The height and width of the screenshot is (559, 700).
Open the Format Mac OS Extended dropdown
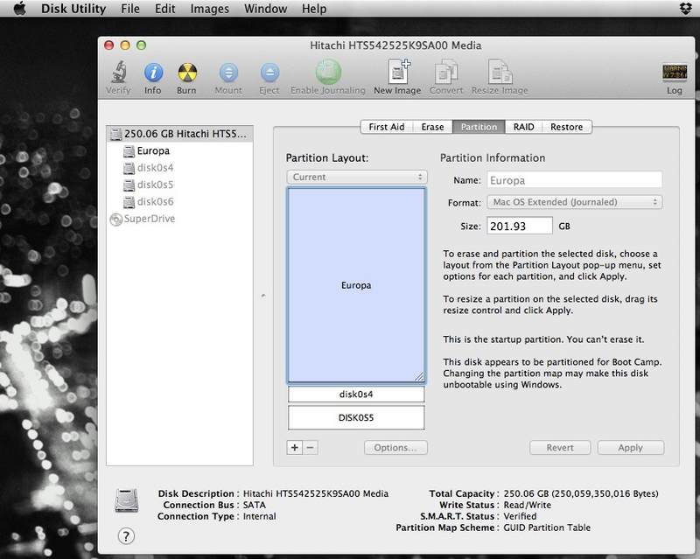[575, 202]
